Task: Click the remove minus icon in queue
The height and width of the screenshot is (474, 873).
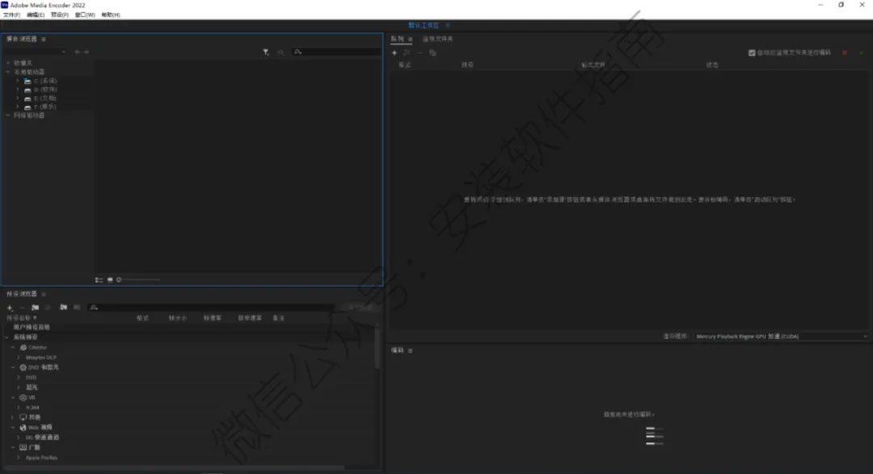Action: (x=420, y=52)
